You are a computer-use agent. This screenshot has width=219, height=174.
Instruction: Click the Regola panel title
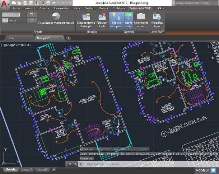(x=38, y=32)
